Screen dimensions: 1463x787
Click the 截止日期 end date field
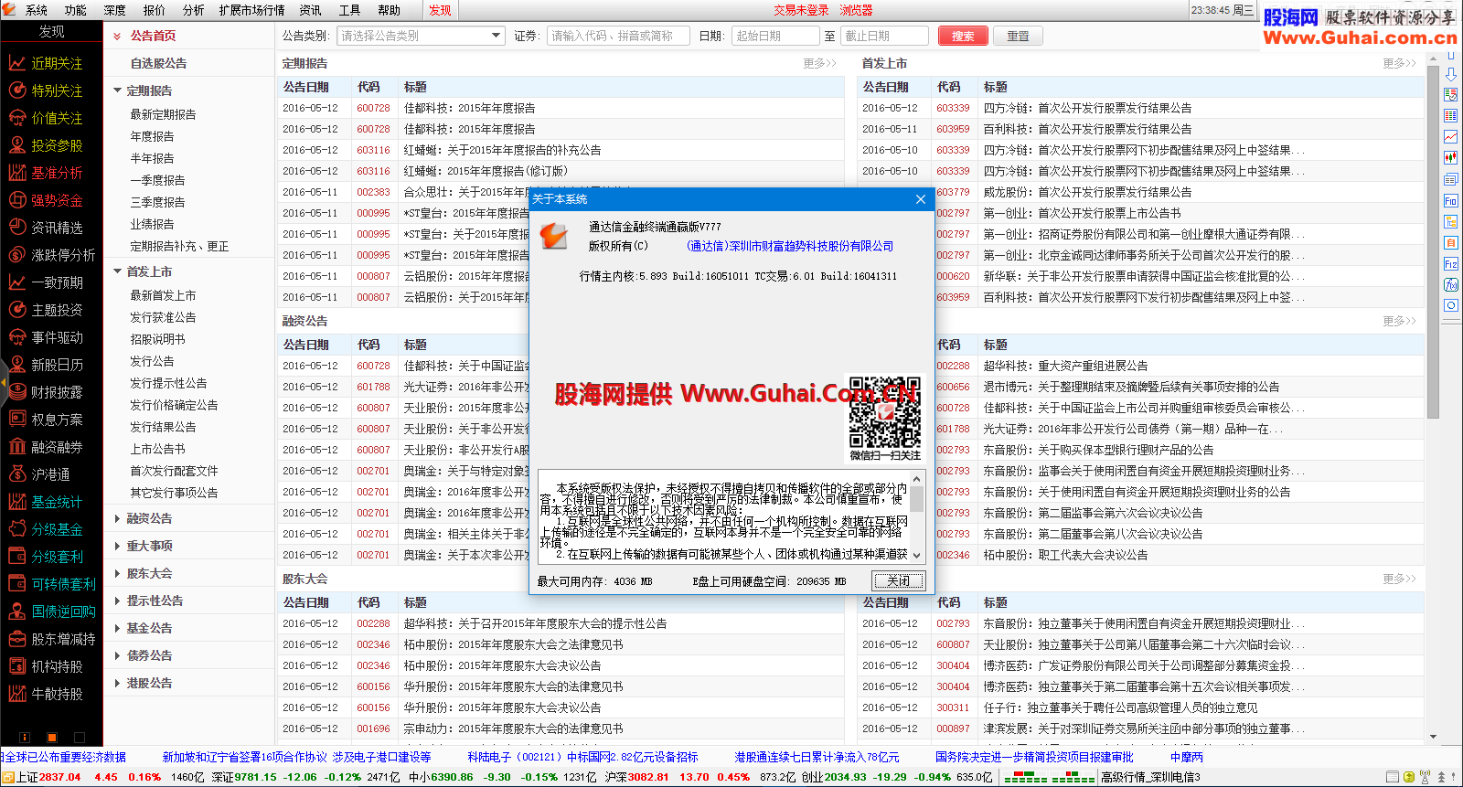884,36
